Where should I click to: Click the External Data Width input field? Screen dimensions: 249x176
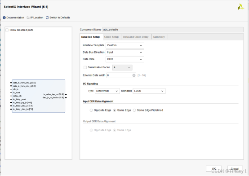tap(121, 75)
